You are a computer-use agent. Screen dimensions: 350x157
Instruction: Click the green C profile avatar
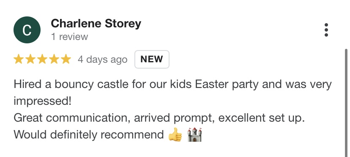[27, 30]
